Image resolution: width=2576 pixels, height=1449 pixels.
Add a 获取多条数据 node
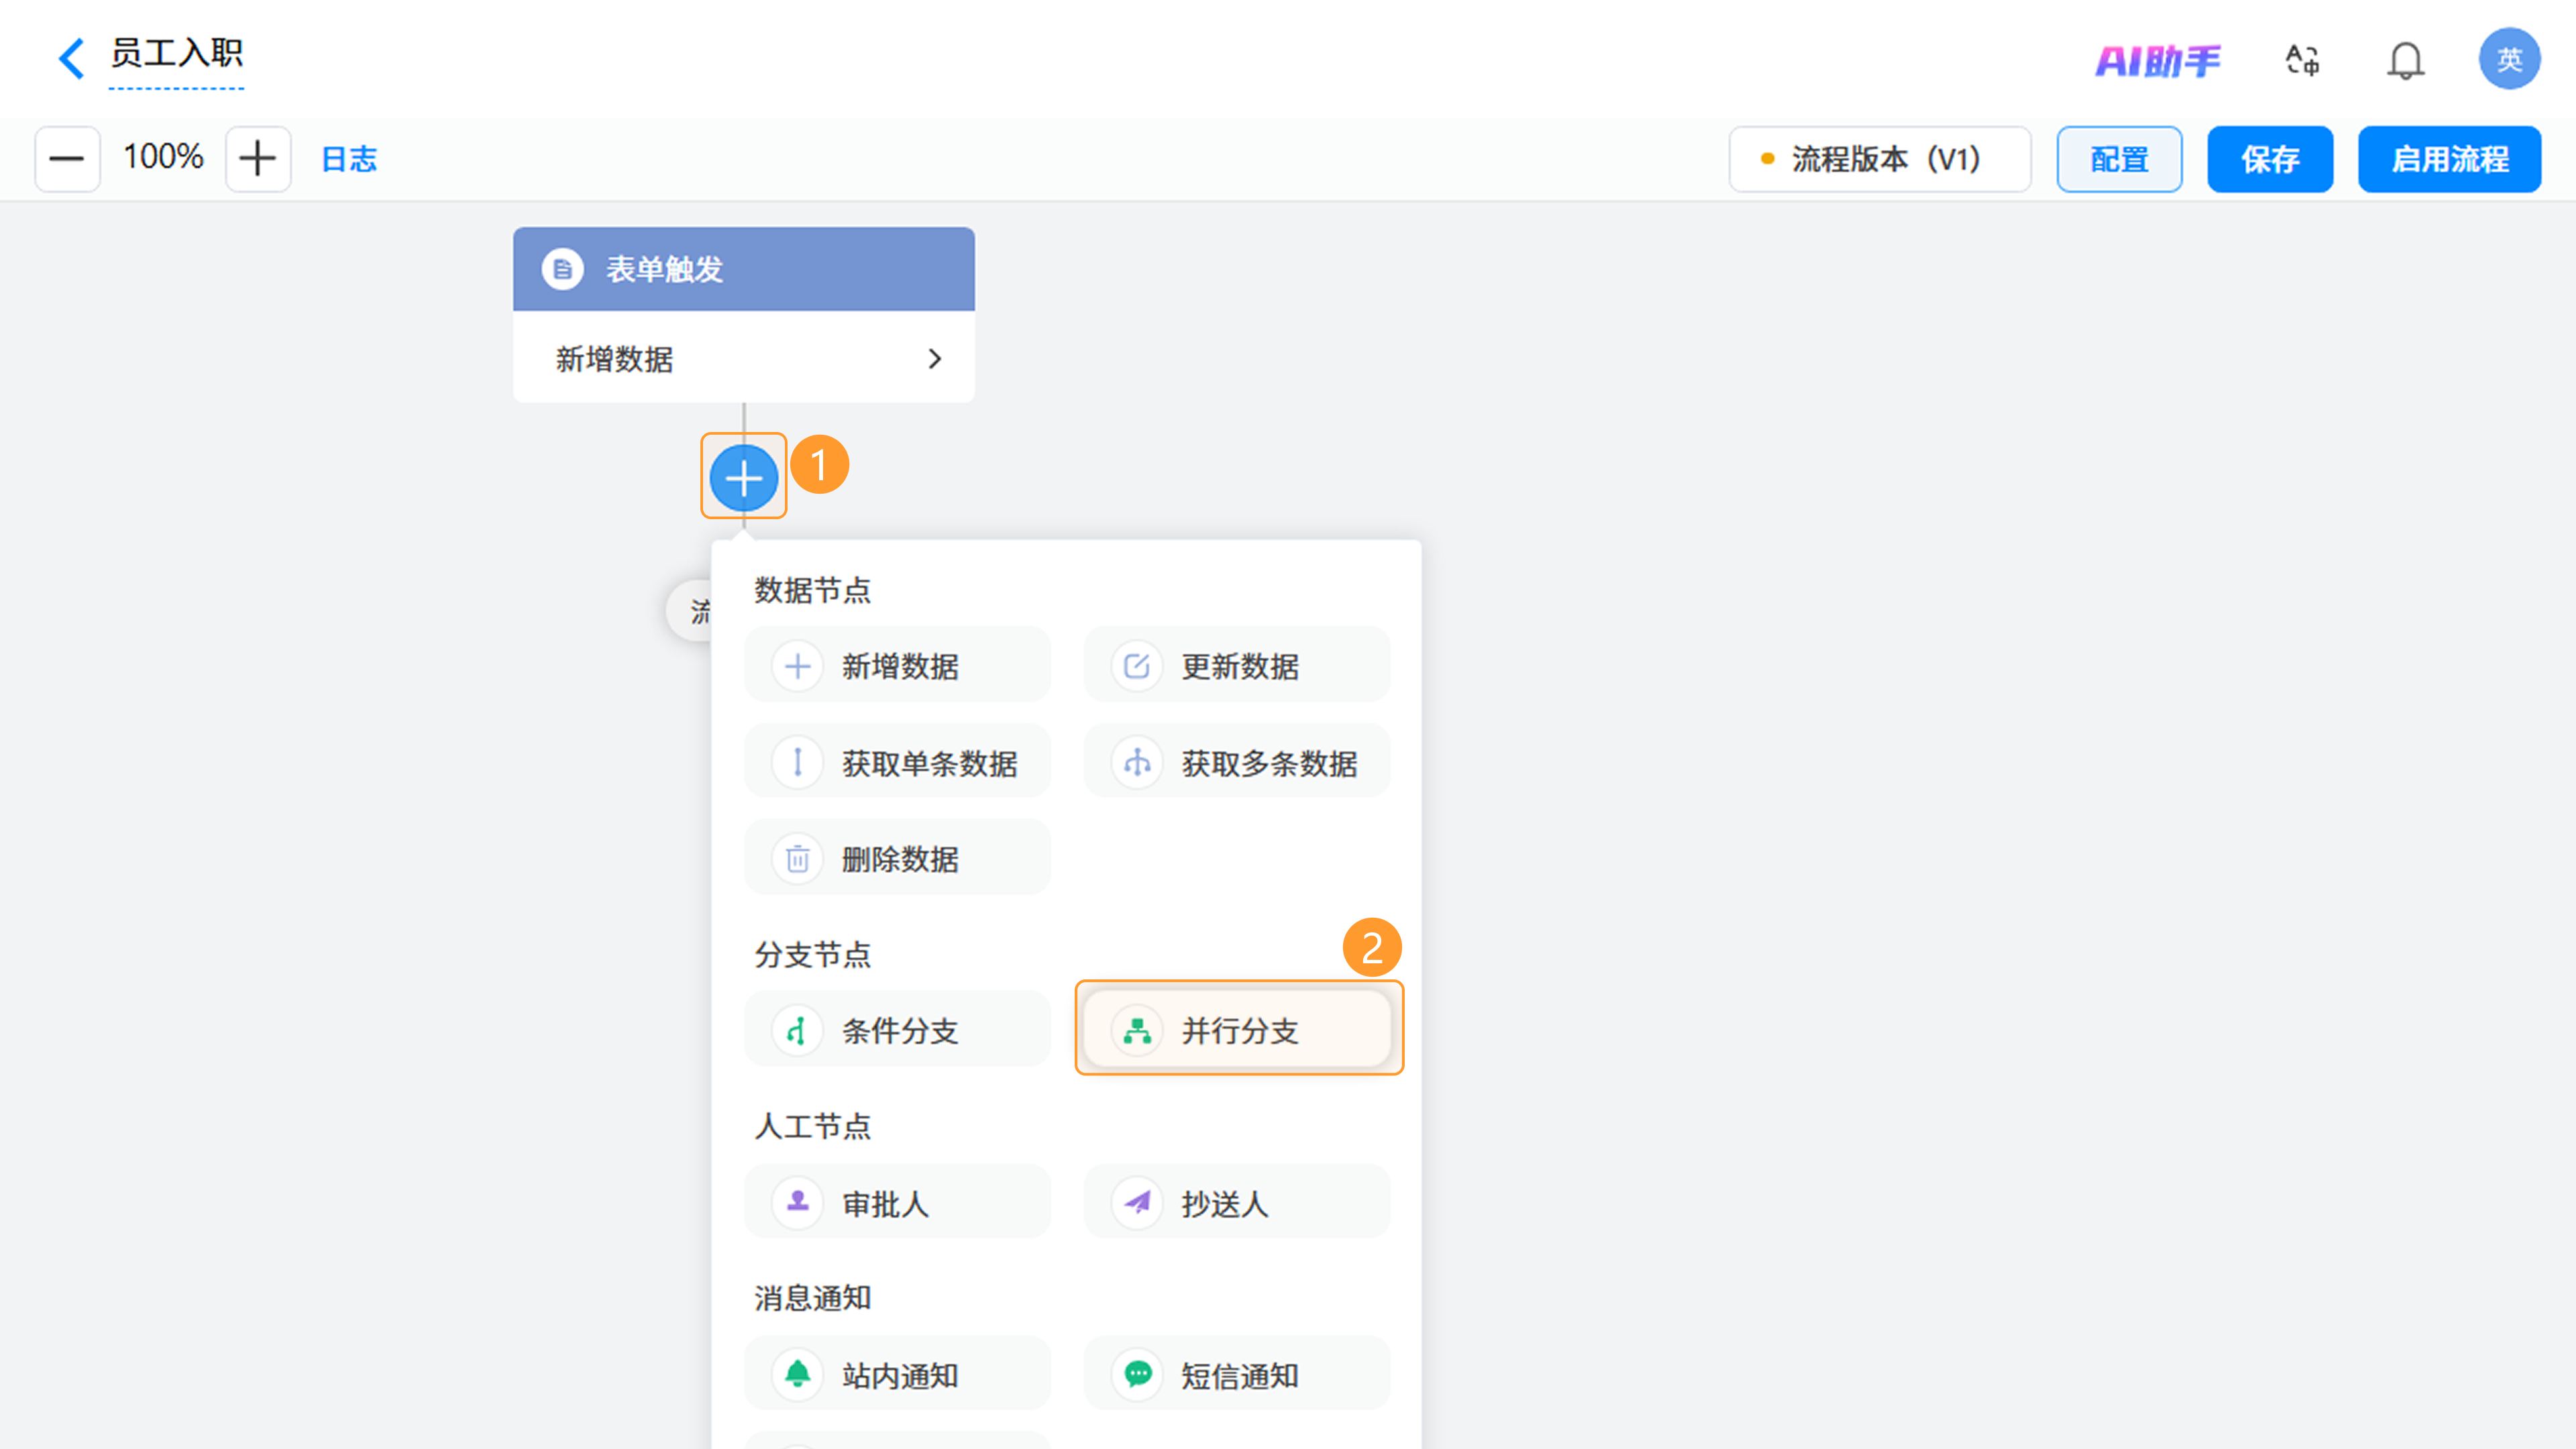[x=1236, y=762]
